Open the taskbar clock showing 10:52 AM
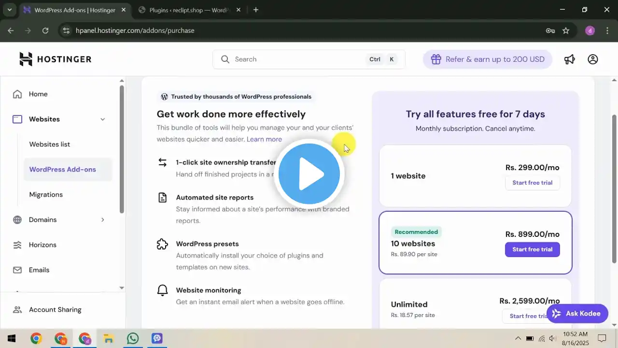Viewport: 618px width, 348px height. [x=576, y=338]
